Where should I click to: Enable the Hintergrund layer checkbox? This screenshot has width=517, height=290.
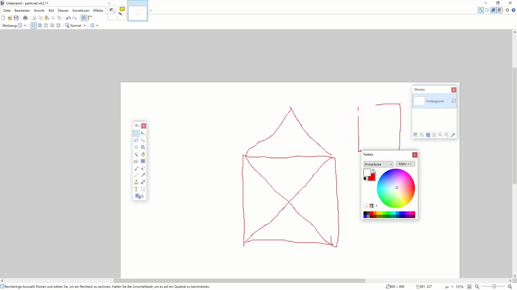[x=454, y=101]
